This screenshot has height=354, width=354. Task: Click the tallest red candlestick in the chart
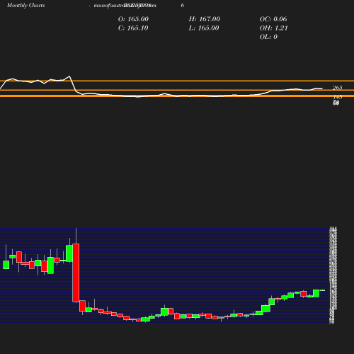click(x=76, y=273)
